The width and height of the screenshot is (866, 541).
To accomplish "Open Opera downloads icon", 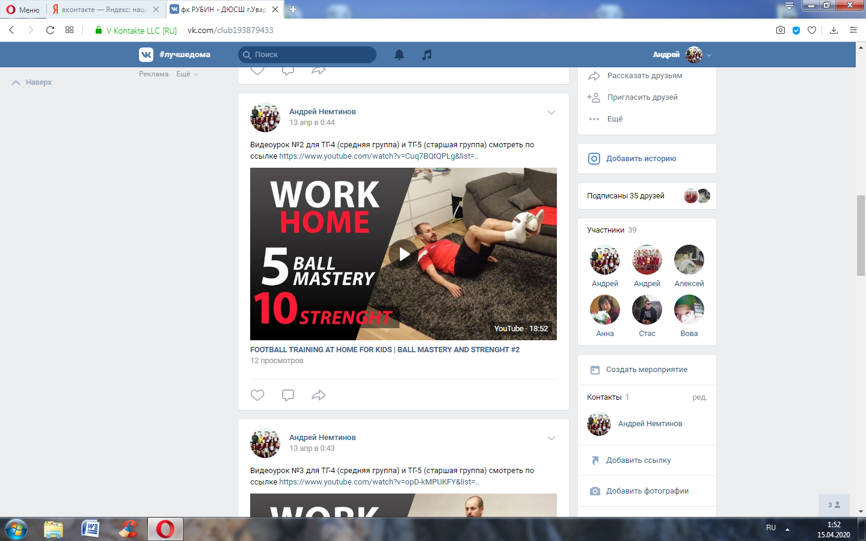I will click(x=834, y=30).
